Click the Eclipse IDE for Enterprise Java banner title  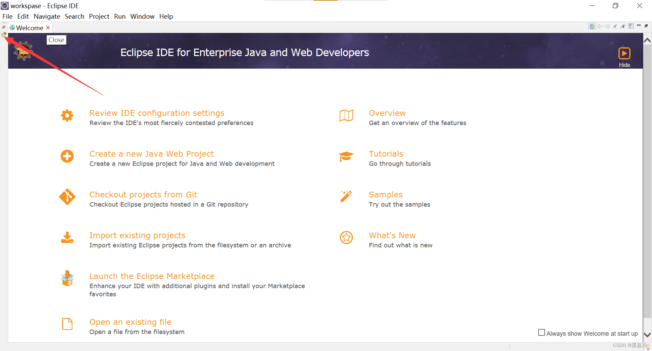pos(244,52)
